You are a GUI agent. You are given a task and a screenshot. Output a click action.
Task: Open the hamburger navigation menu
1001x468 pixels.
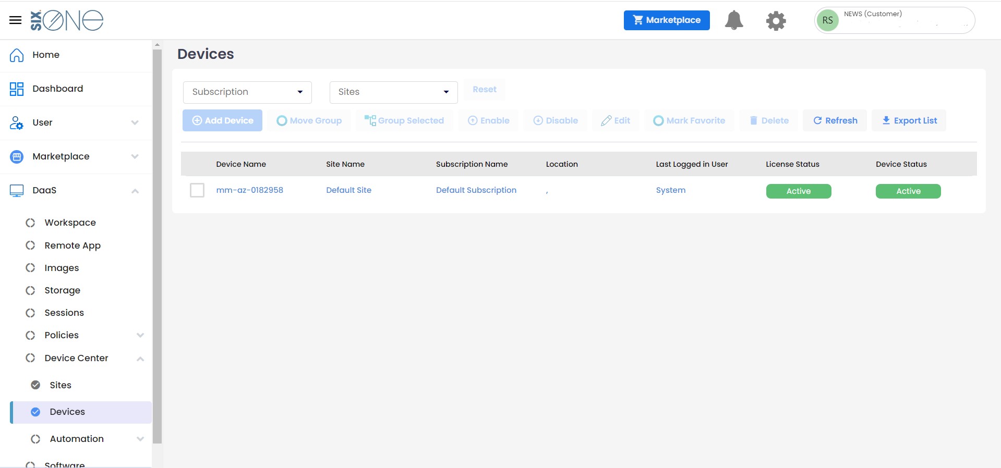pyautogui.click(x=16, y=20)
